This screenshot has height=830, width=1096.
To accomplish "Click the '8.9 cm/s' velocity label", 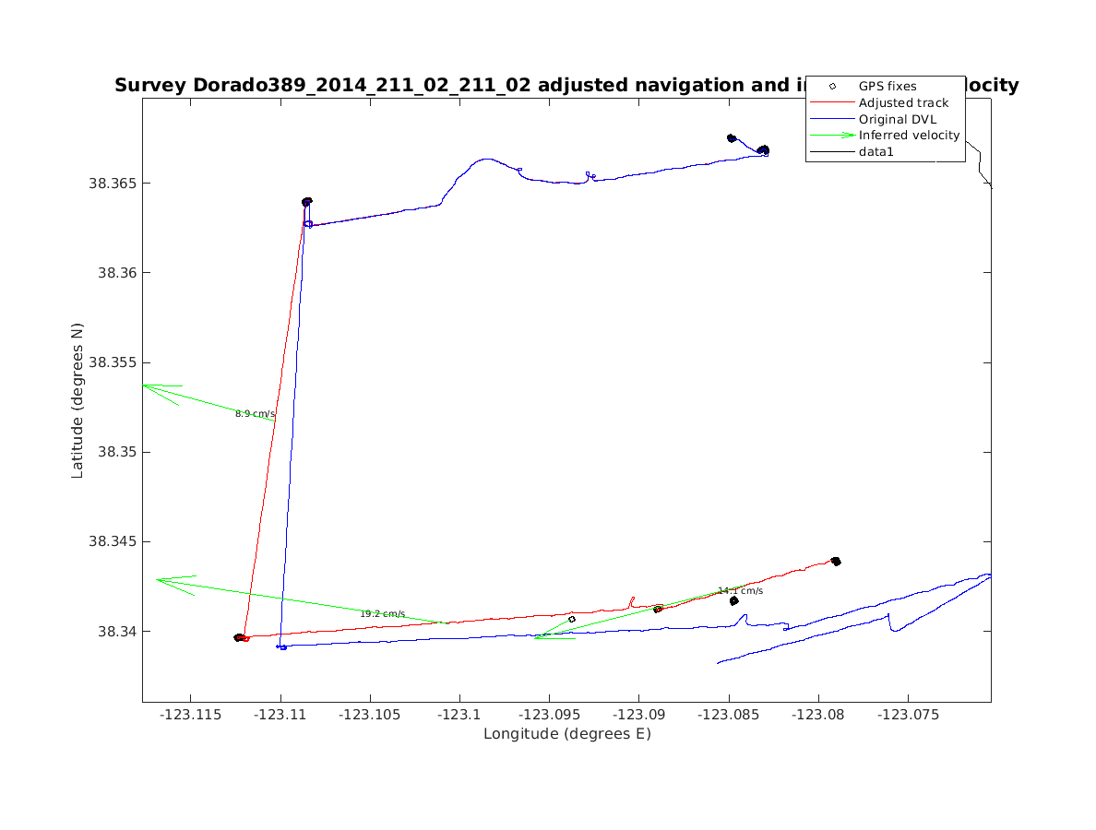I will pyautogui.click(x=255, y=414).
